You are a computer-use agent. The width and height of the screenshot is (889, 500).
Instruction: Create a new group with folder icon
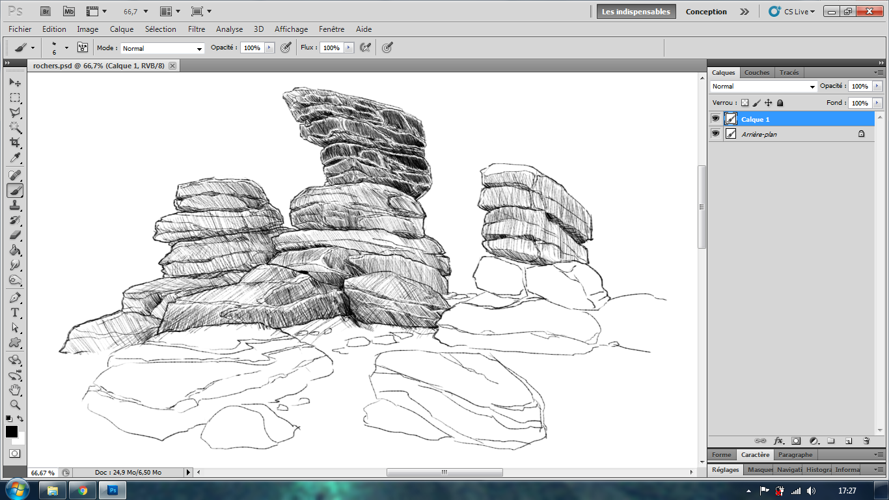coord(831,441)
